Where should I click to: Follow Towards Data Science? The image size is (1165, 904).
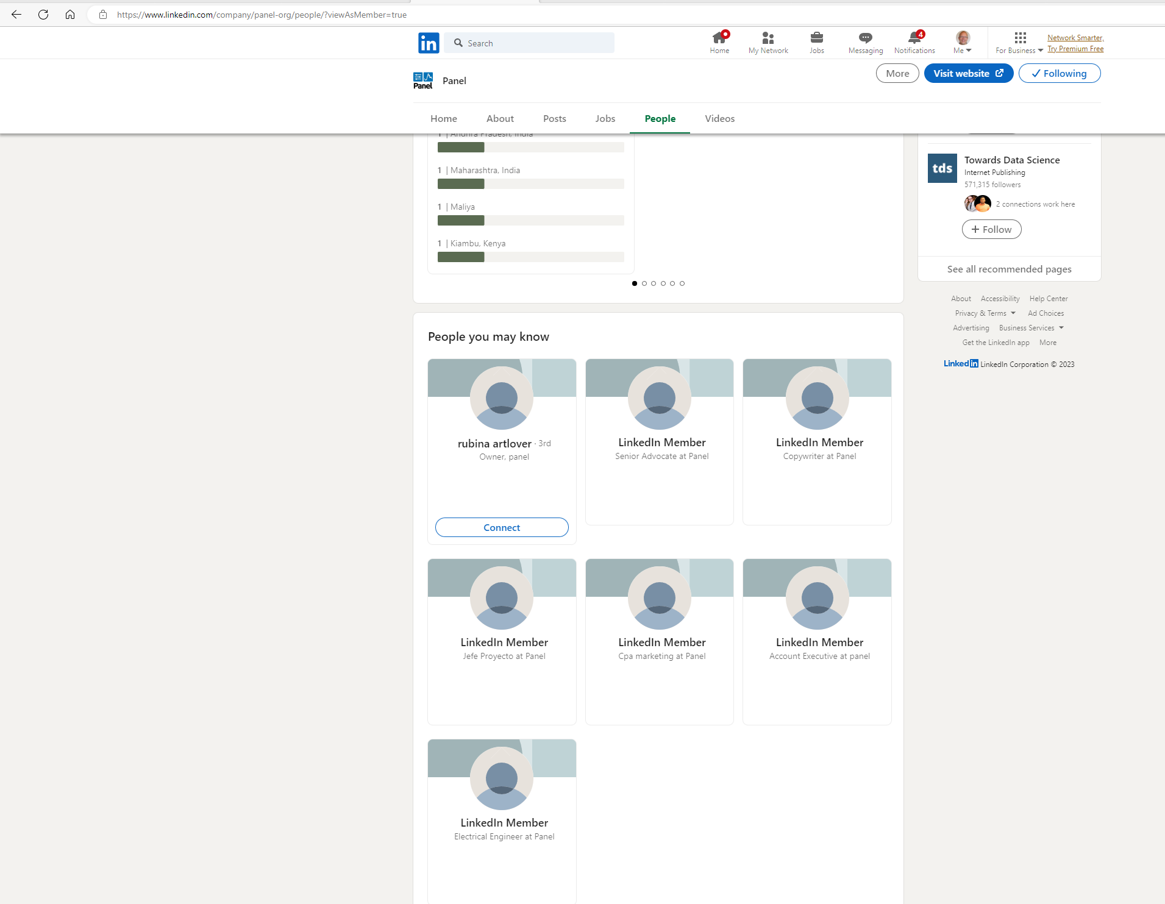(x=991, y=229)
